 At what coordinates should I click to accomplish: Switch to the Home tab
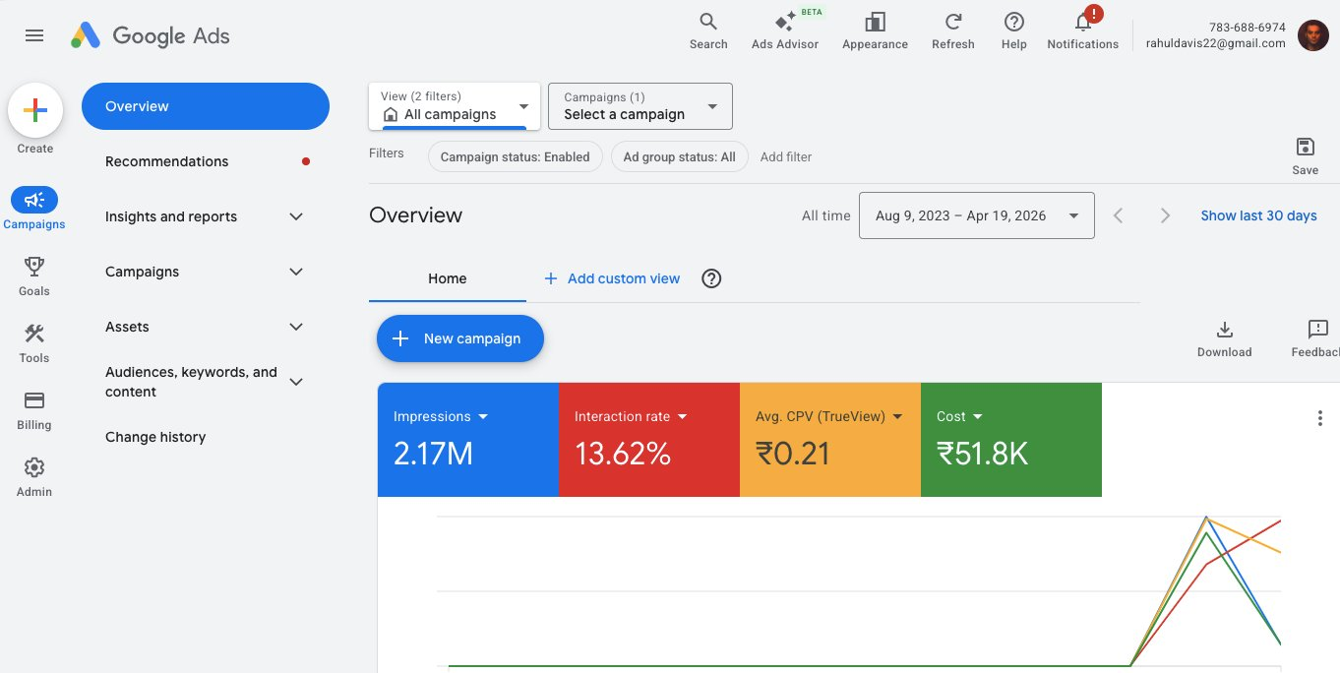coord(446,278)
